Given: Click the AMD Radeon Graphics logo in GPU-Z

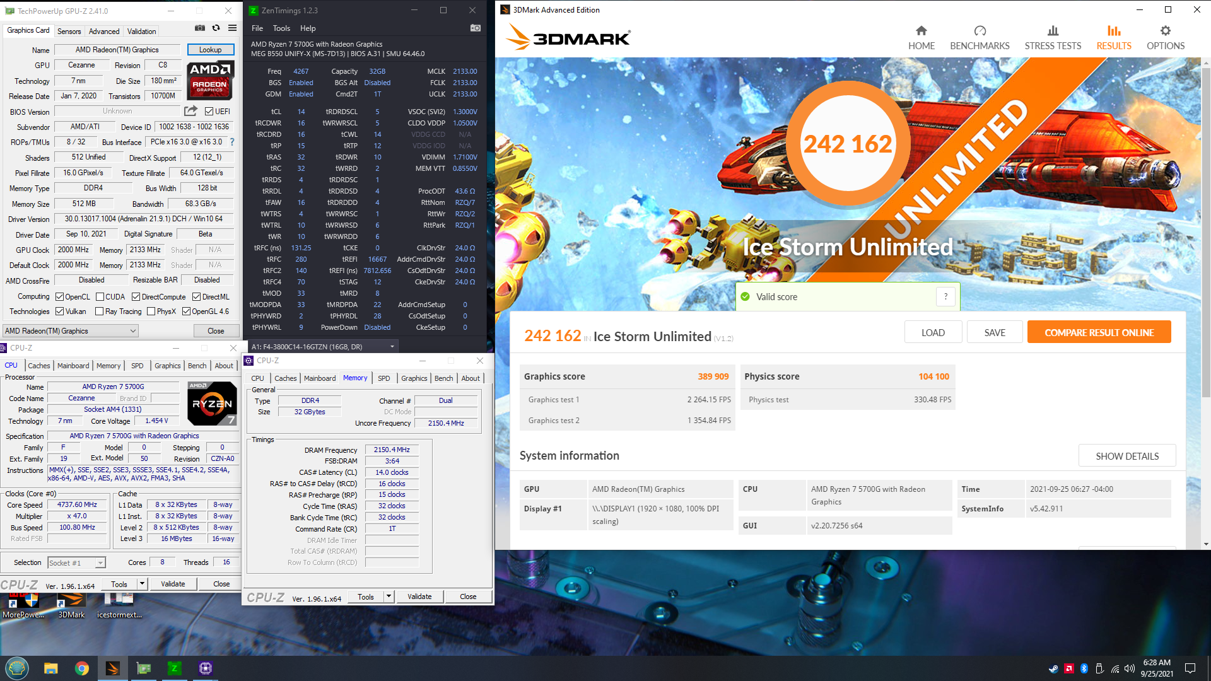Looking at the screenshot, I should pos(210,80).
